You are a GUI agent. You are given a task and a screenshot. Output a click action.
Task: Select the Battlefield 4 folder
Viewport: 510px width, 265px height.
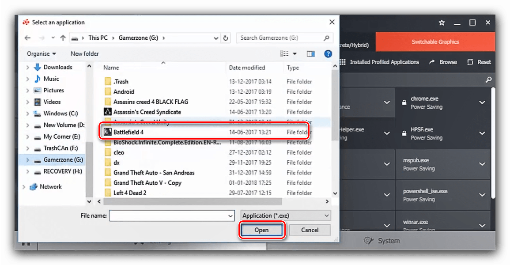128,132
